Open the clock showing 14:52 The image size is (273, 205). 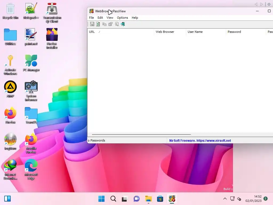click(253, 199)
